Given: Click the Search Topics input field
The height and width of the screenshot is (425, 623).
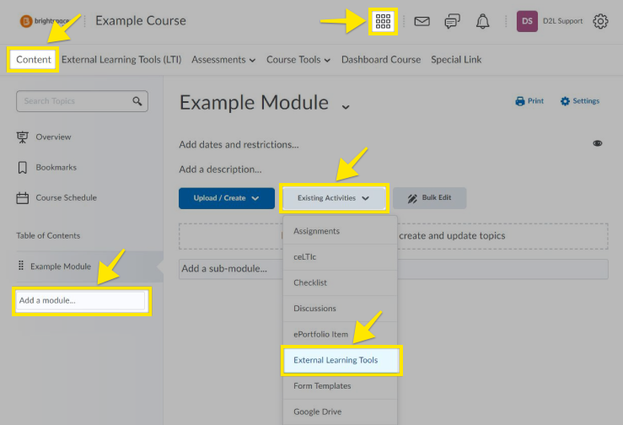Looking at the screenshot, I should pos(82,101).
